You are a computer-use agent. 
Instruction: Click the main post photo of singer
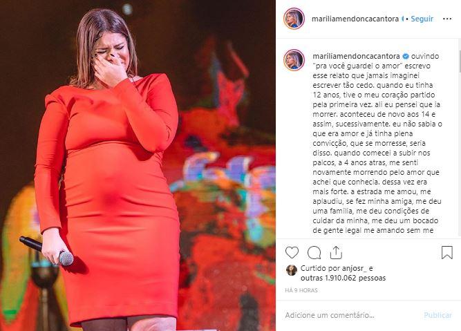[x=138, y=166]
